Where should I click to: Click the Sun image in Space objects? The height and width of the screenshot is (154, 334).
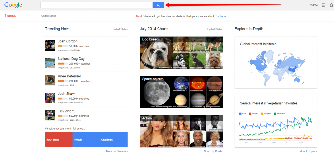(198, 84)
